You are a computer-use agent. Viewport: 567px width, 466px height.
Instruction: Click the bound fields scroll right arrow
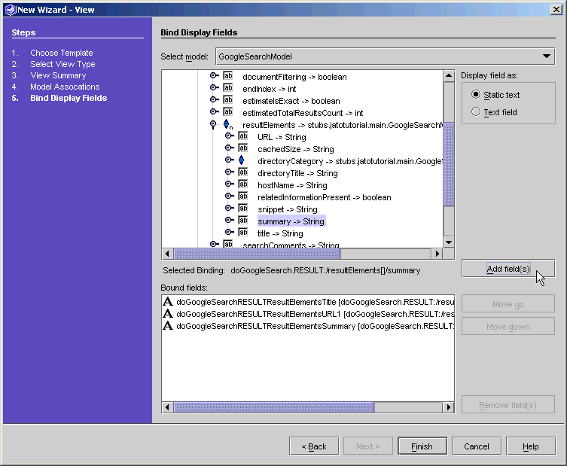tap(449, 407)
